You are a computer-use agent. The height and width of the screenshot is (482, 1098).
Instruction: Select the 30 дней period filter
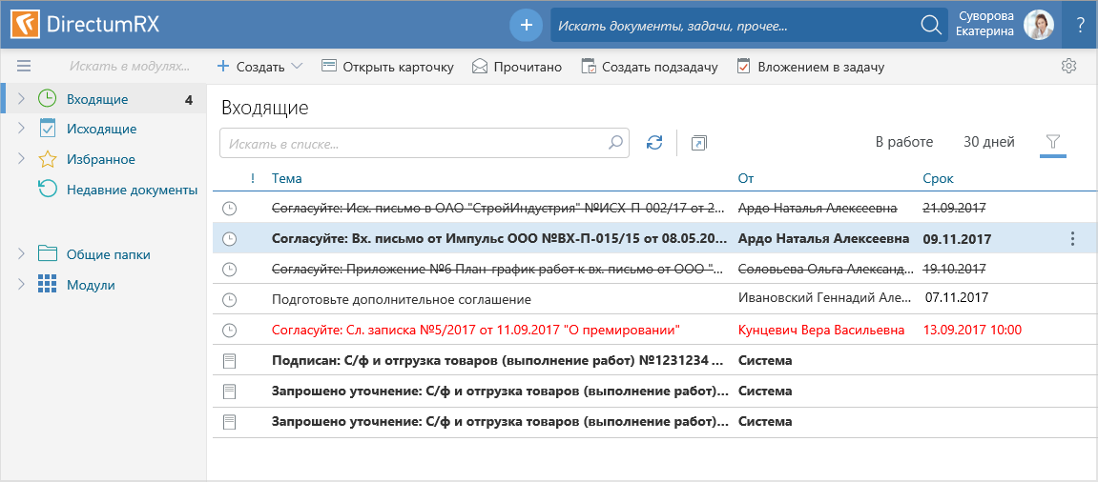[x=988, y=142]
